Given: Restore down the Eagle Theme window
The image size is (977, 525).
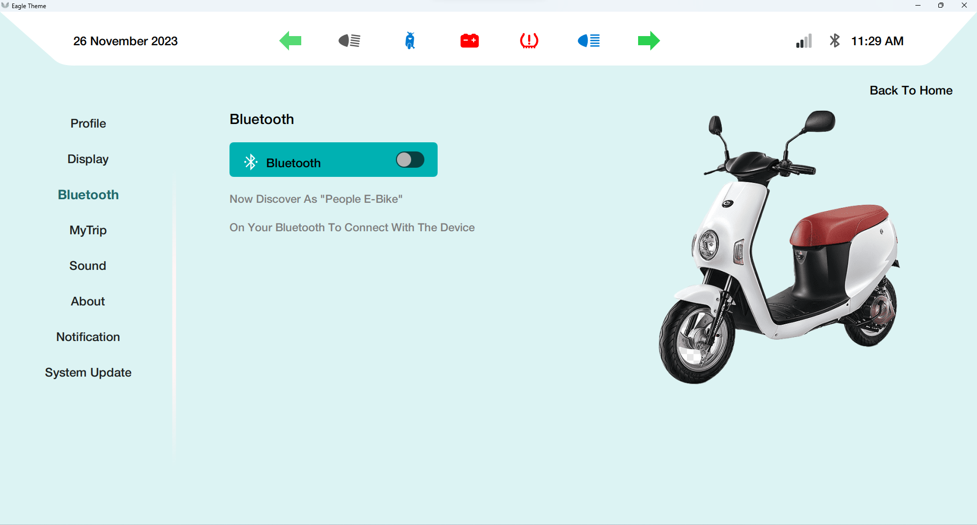Looking at the screenshot, I should pos(941,6).
